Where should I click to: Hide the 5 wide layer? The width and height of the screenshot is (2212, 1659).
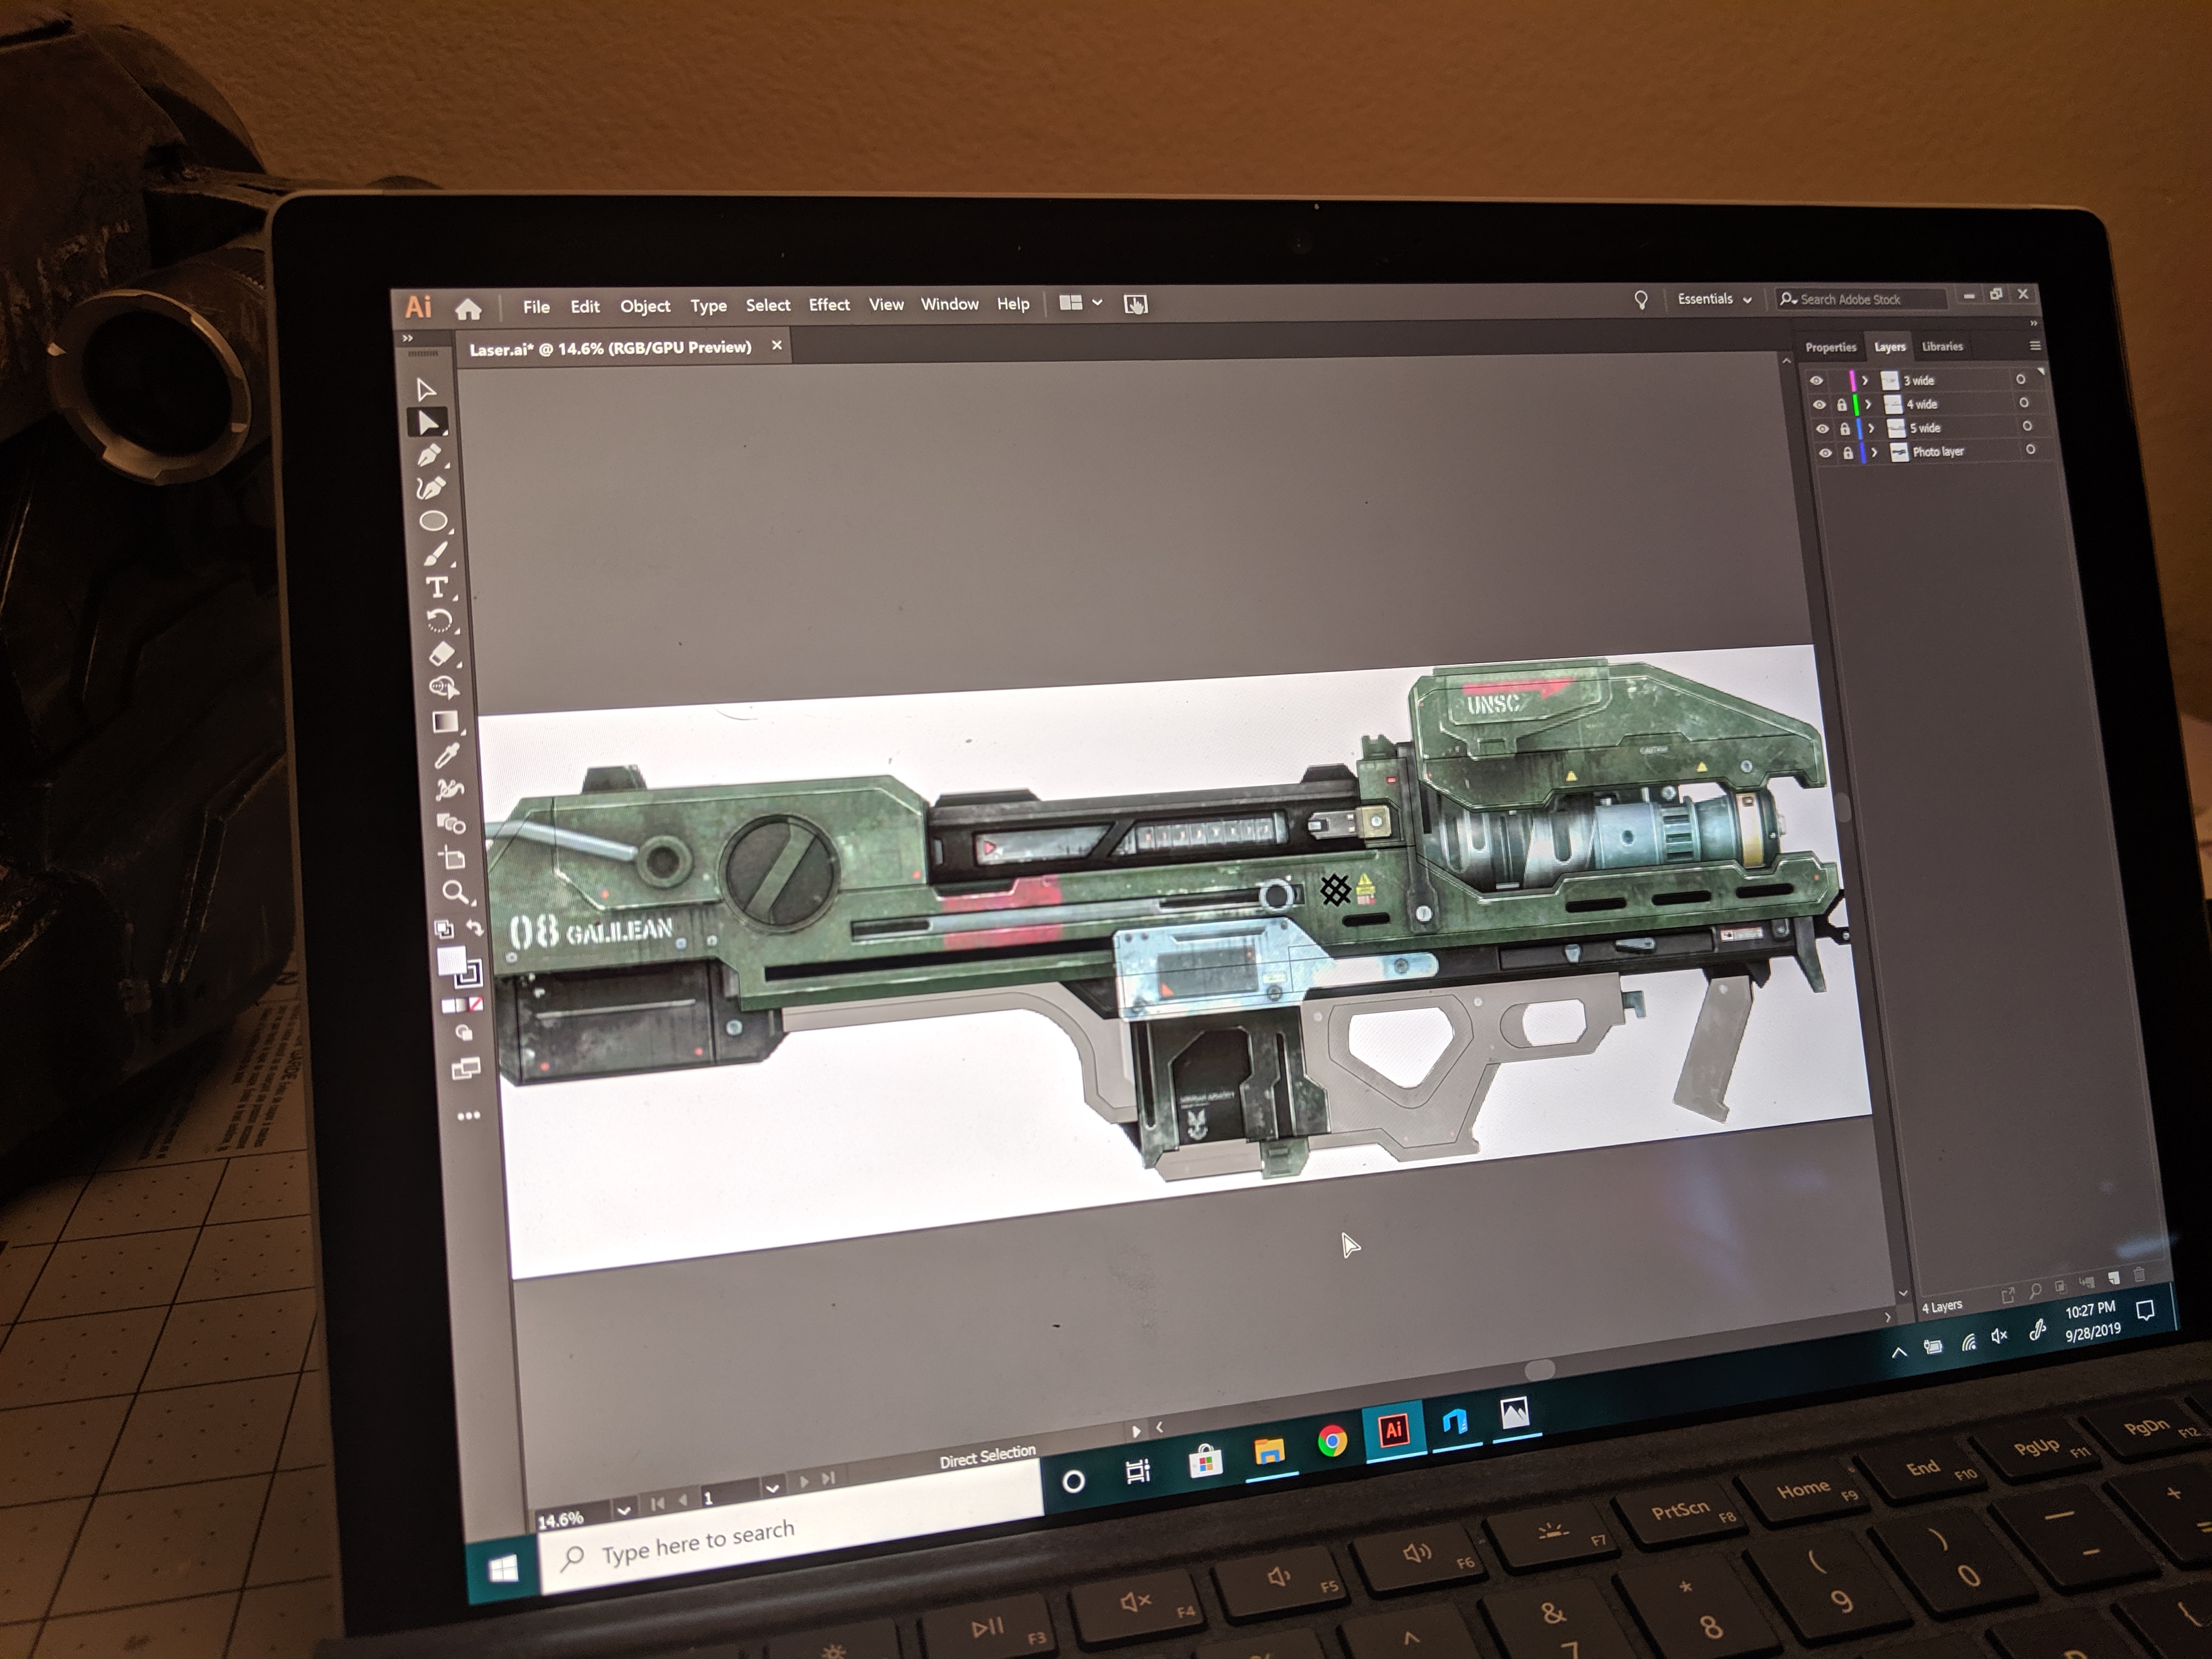[x=1822, y=428]
